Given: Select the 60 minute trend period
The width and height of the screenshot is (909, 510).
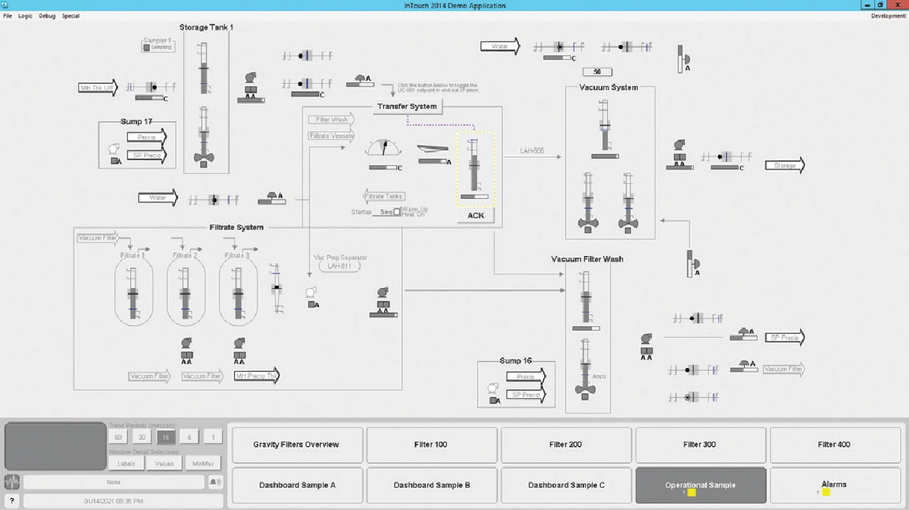Looking at the screenshot, I should (118, 438).
